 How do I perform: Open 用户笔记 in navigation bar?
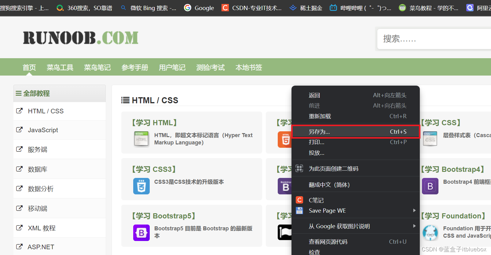(x=172, y=67)
